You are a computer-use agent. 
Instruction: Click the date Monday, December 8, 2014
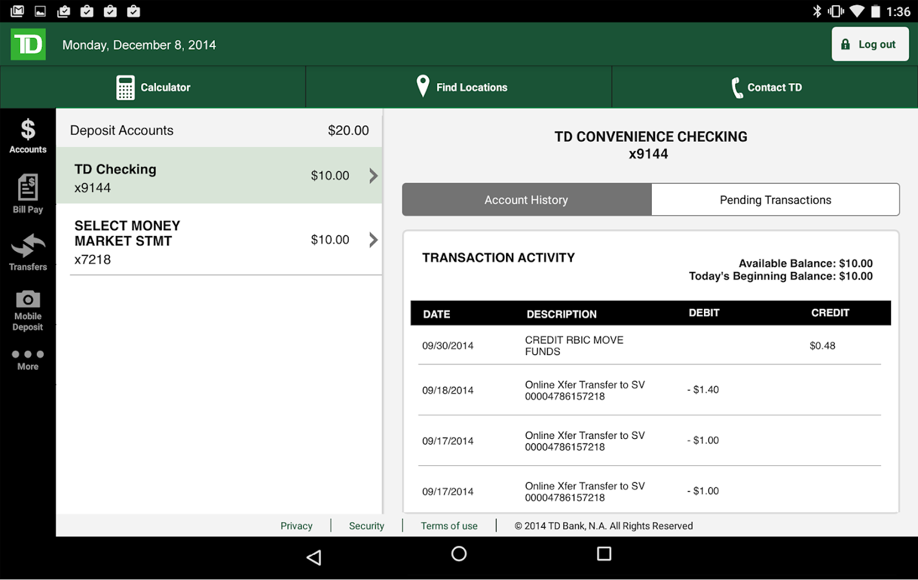coord(139,45)
